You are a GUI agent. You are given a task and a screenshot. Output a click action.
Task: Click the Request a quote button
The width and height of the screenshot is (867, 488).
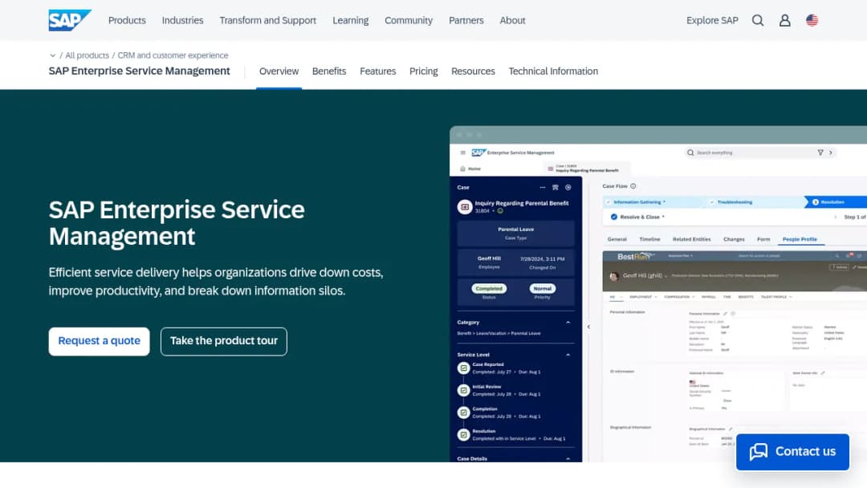tap(99, 341)
